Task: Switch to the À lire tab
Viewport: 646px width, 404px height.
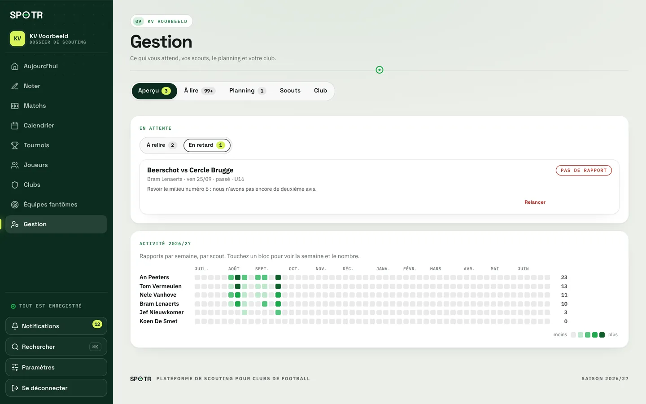Action: 200,91
